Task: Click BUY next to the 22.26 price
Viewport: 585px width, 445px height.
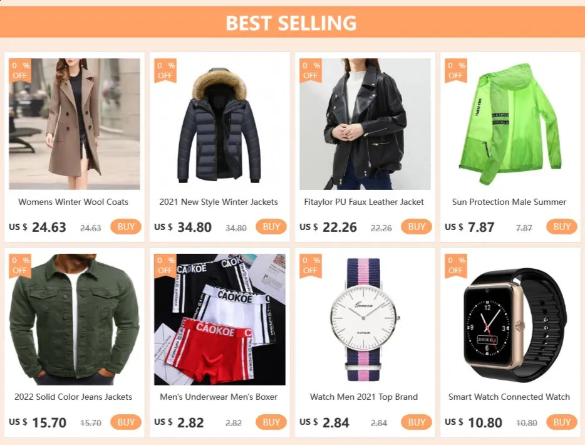Action: coord(417,227)
